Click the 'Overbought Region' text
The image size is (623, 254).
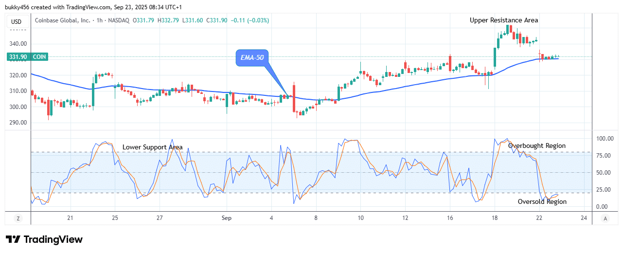[537, 145]
